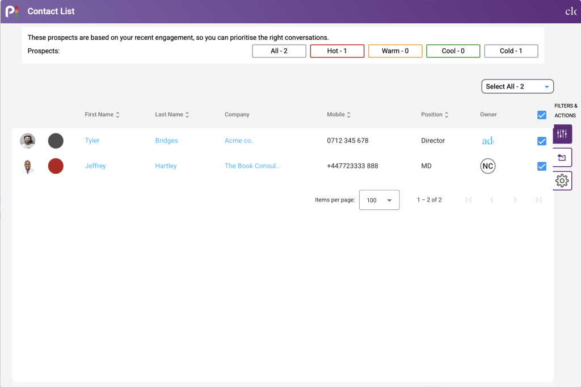
Task: Uncheck Jeffrey Hartley row checkbox
Action: tap(542, 166)
